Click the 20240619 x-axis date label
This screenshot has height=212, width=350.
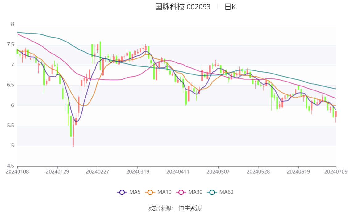point(298,171)
